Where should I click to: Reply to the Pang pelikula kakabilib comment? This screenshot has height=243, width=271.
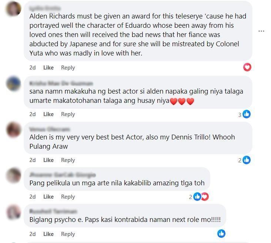click(x=68, y=197)
